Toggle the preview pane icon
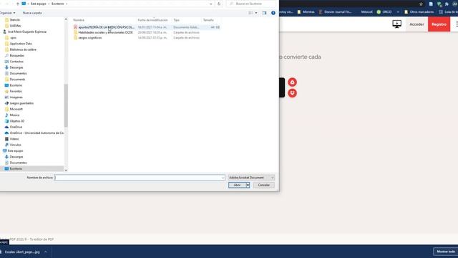The image size is (458, 258). [x=264, y=13]
